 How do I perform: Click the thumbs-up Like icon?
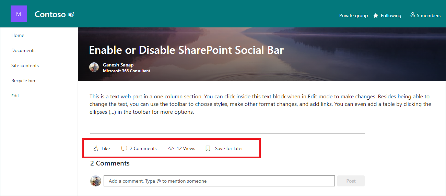pyautogui.click(x=96, y=148)
